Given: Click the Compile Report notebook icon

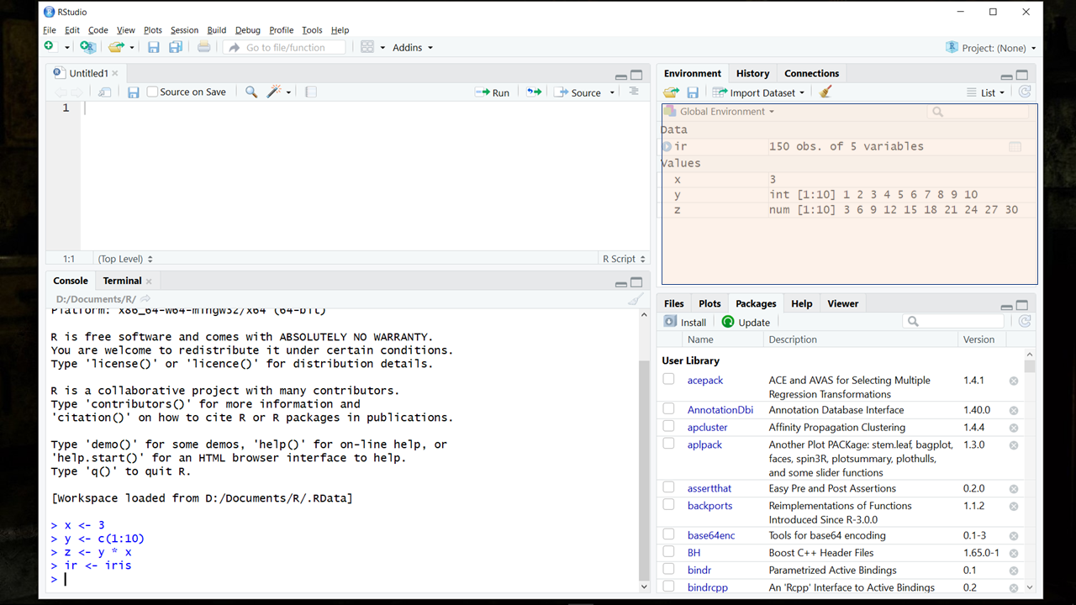Looking at the screenshot, I should tap(311, 92).
